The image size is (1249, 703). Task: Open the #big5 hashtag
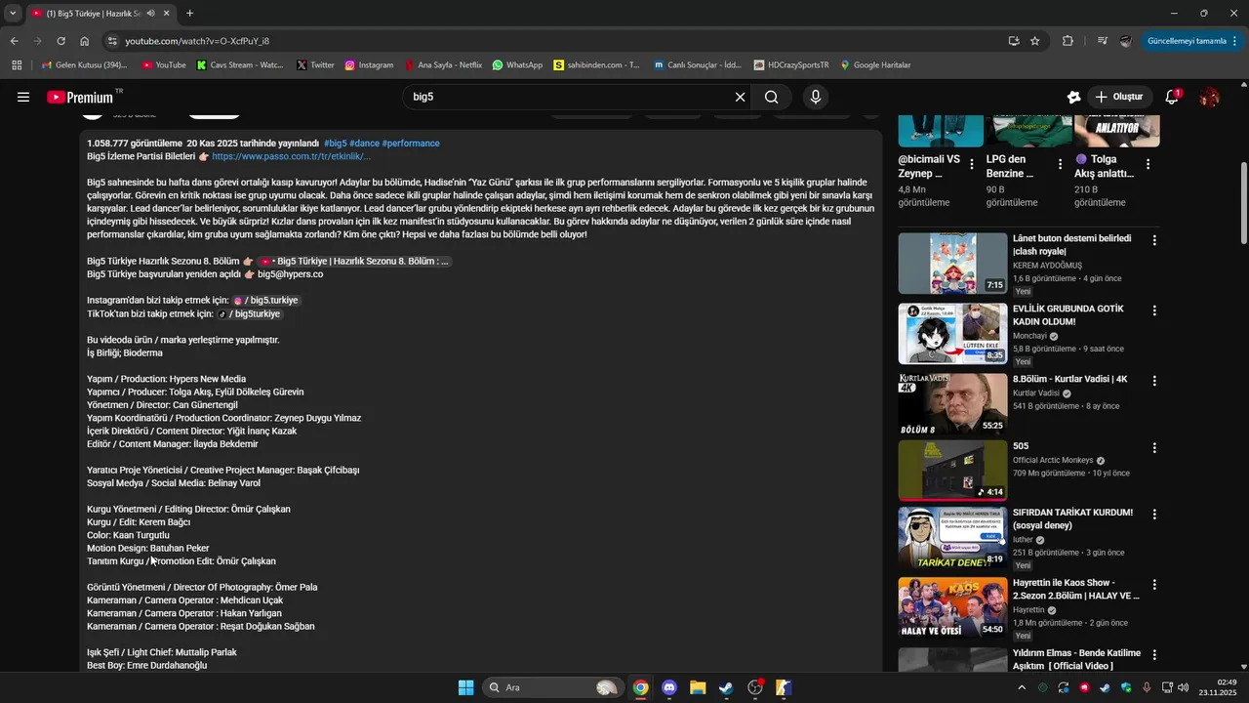point(336,144)
